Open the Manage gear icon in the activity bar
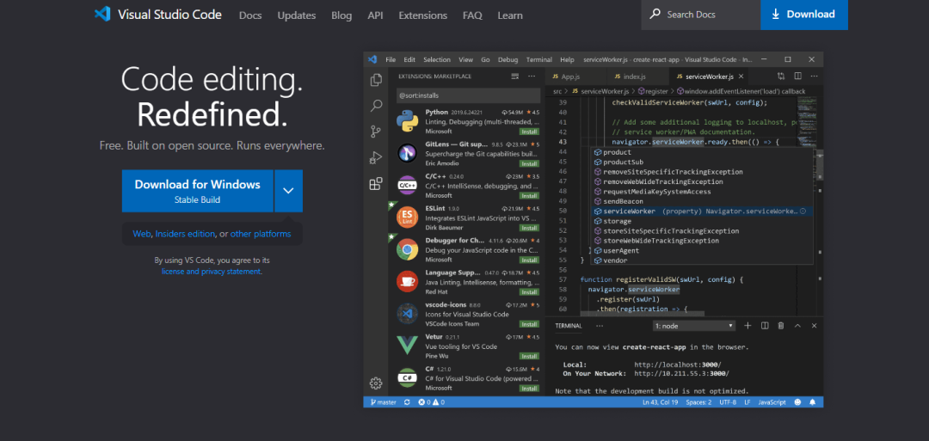The image size is (929, 441). point(376,383)
